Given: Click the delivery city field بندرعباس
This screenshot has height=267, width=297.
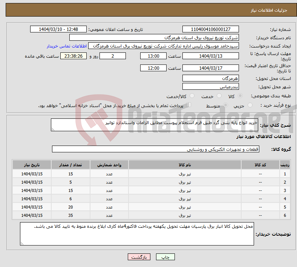Looking at the screenshot, I should [x=210, y=86].
